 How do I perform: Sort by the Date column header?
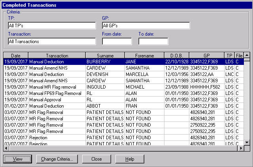pyautogui.click(x=16, y=56)
